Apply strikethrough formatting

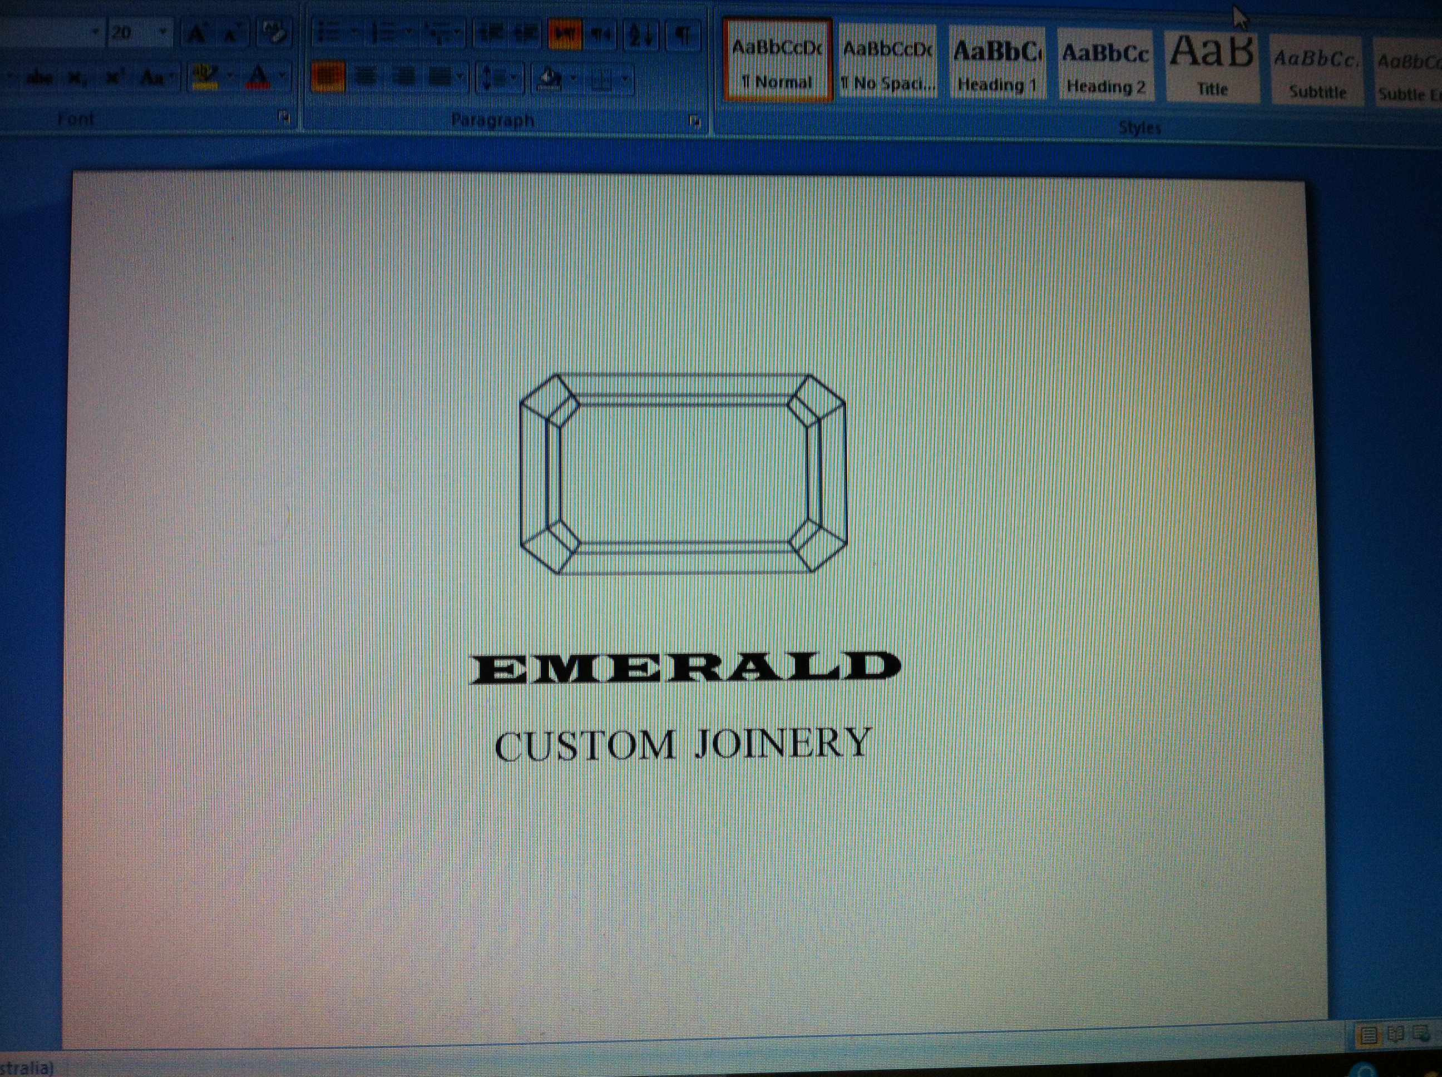click(41, 78)
